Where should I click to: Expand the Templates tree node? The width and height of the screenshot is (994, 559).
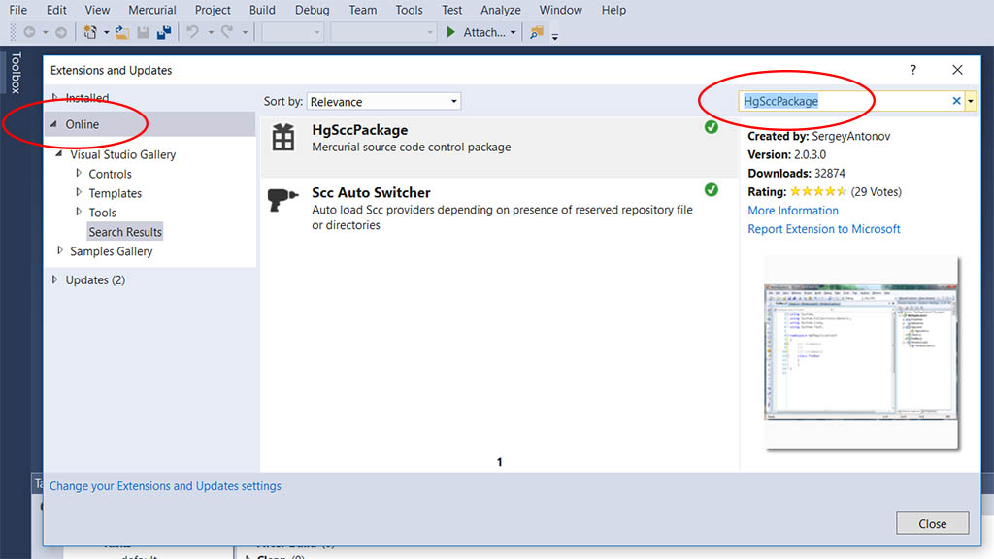click(x=79, y=192)
